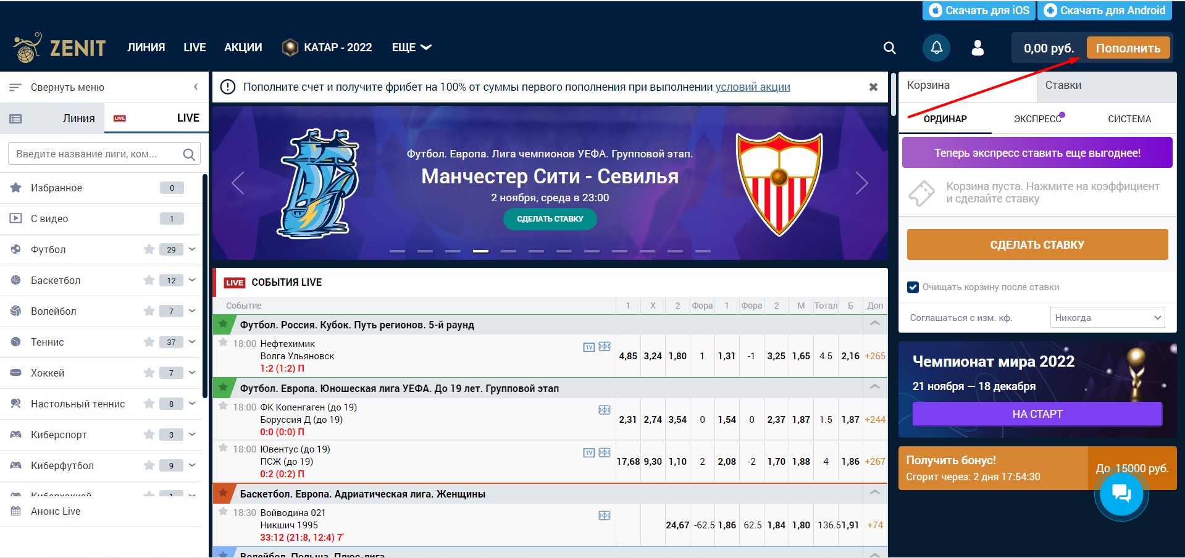Open the user profile icon

point(978,48)
